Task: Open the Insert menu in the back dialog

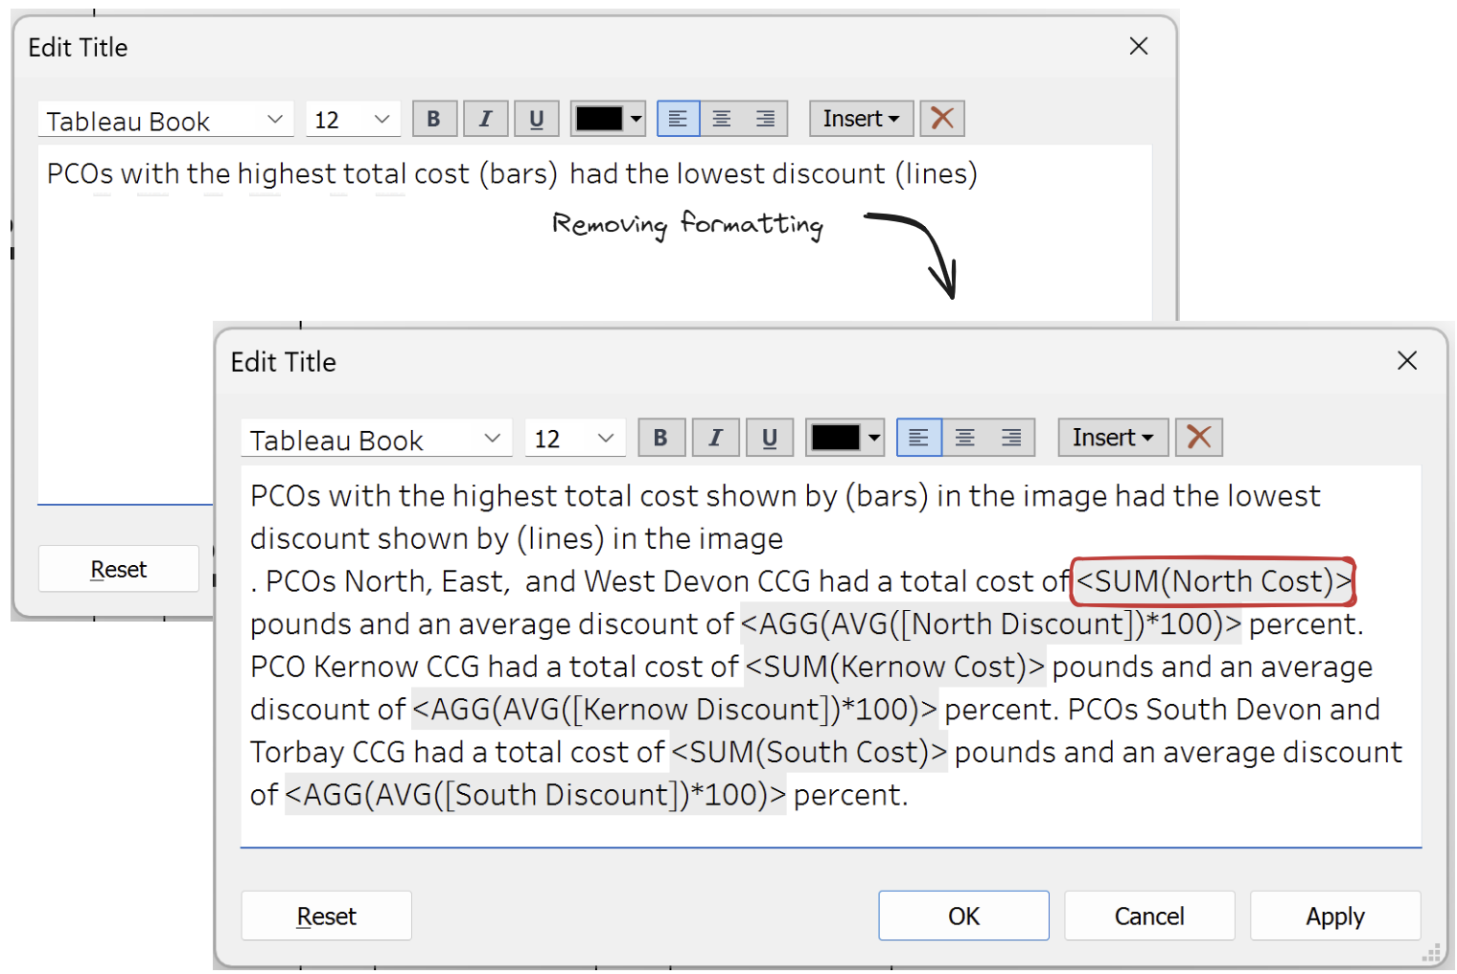Action: coord(860,119)
